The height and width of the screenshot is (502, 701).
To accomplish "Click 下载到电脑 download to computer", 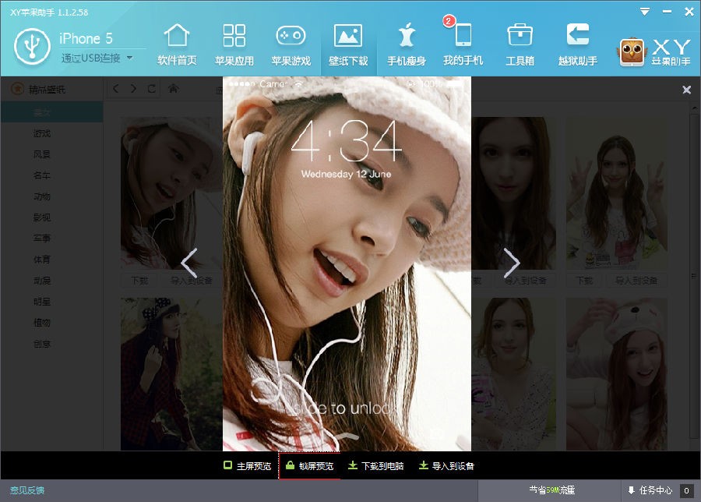I will [376, 466].
